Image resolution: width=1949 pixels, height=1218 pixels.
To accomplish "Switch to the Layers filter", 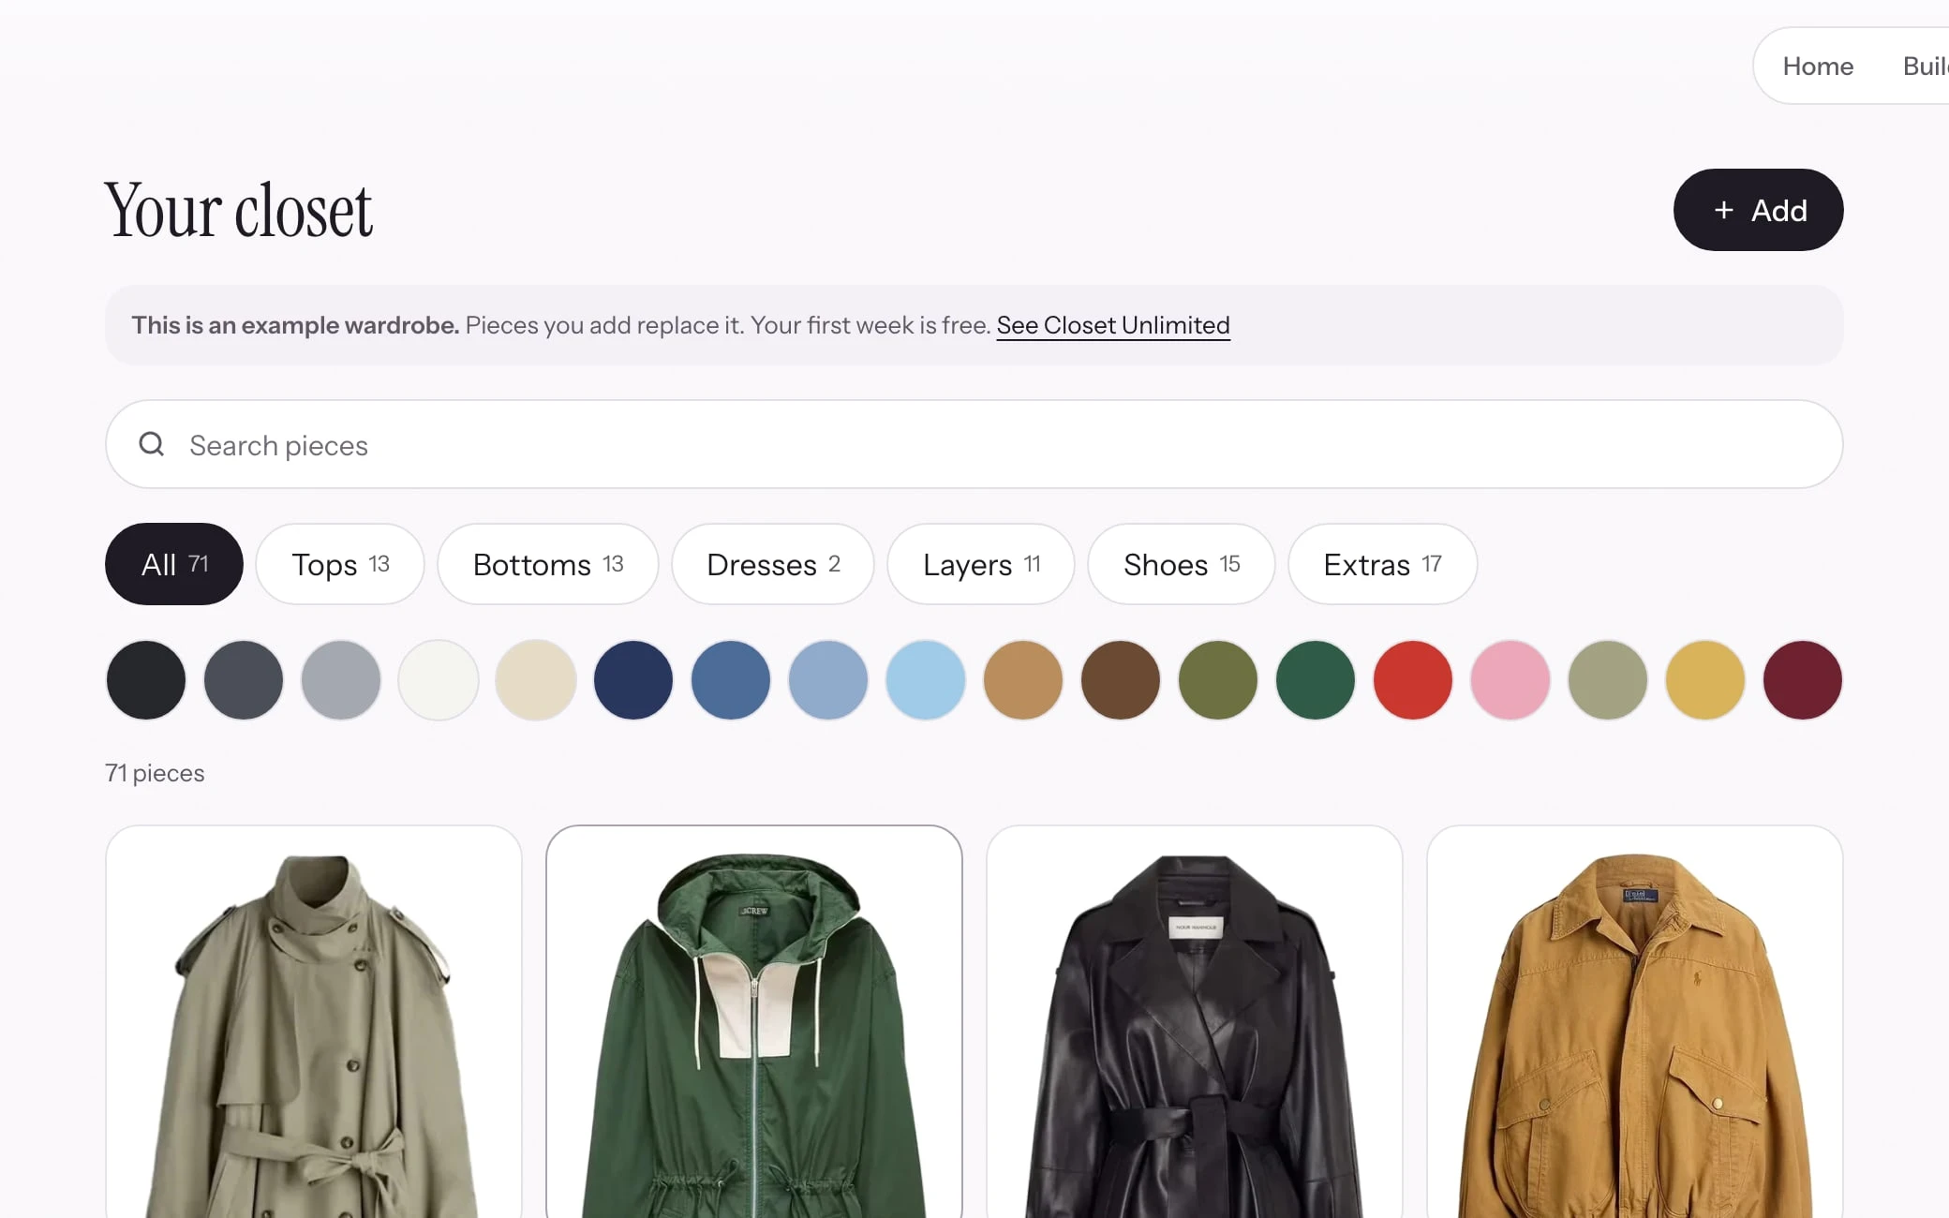I will pyautogui.click(x=981, y=564).
